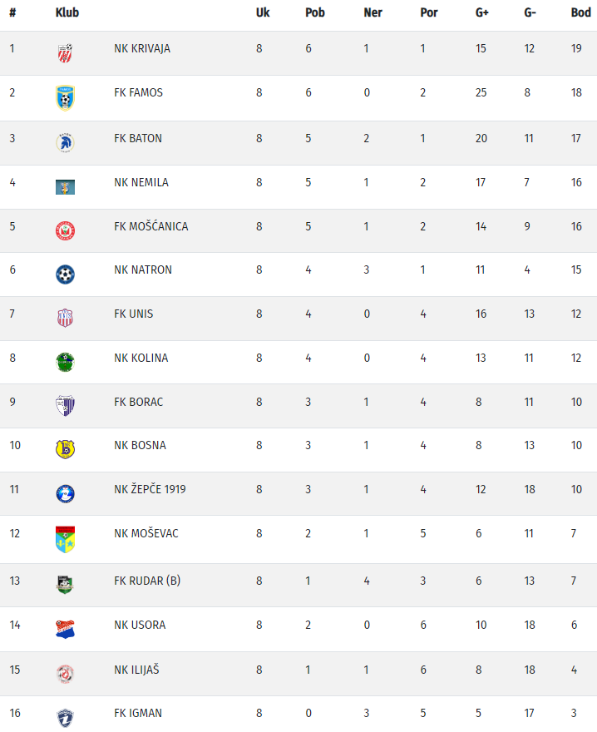597x732 pixels.
Task: Click the NK Nemila club crest
Action: (65, 187)
